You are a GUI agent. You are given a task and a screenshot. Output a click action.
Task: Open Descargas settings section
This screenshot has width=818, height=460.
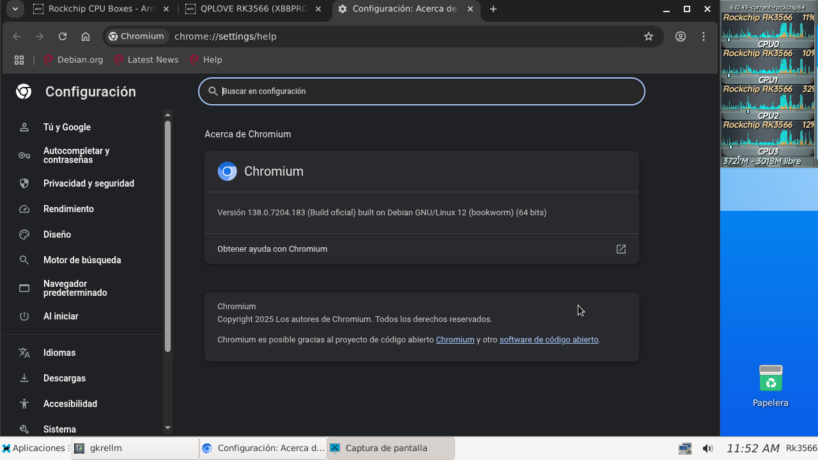click(82, 378)
